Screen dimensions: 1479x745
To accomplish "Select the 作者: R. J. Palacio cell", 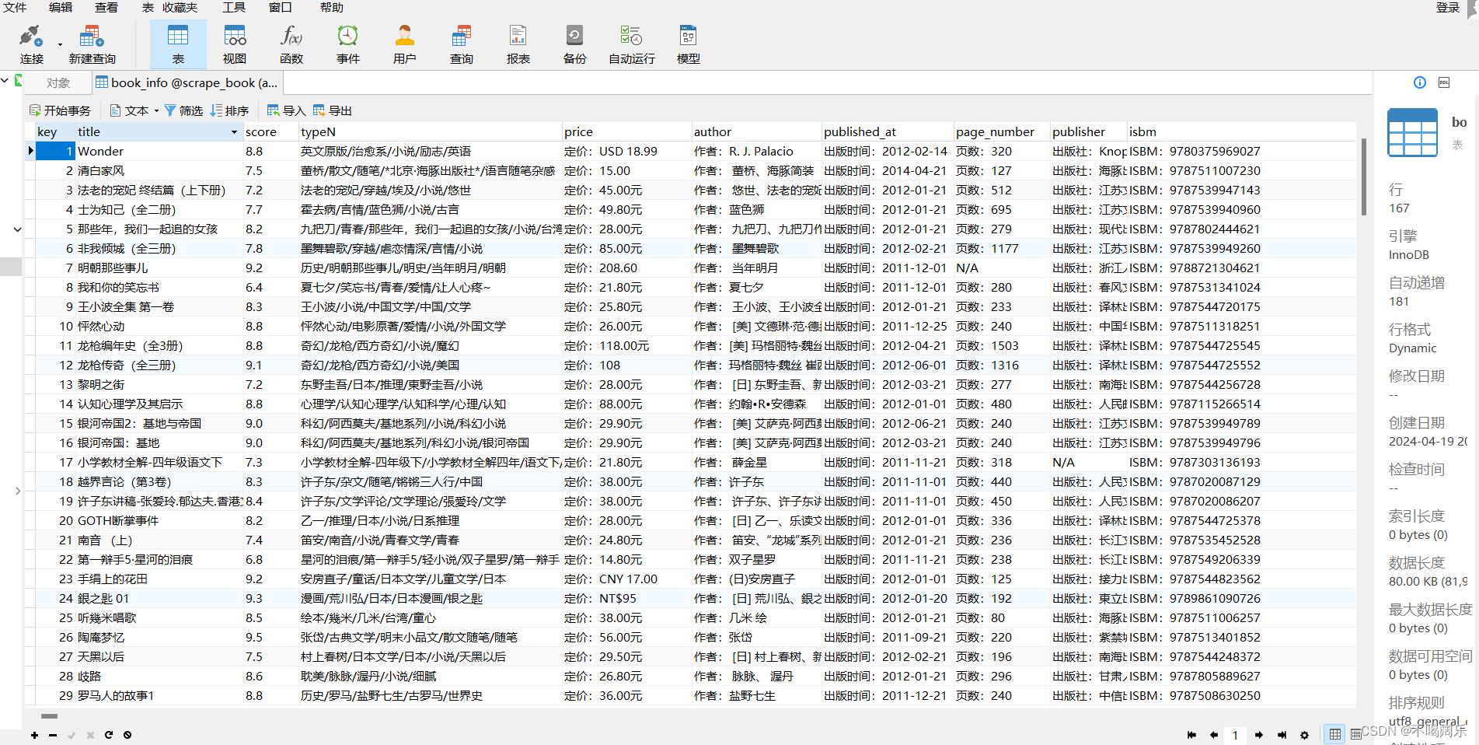I will pyautogui.click(x=756, y=152).
